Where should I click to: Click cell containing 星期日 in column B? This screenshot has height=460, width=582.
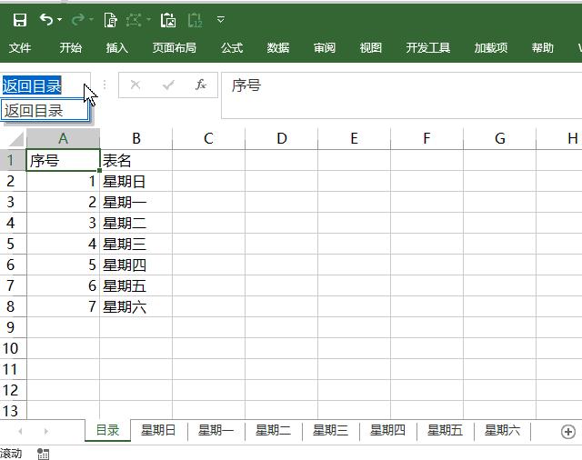135,182
